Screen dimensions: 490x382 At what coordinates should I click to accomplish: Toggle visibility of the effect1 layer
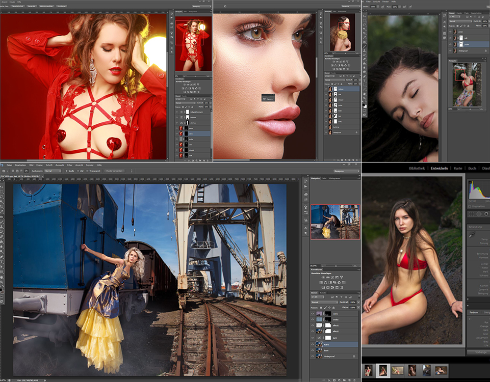pyautogui.click(x=313, y=325)
